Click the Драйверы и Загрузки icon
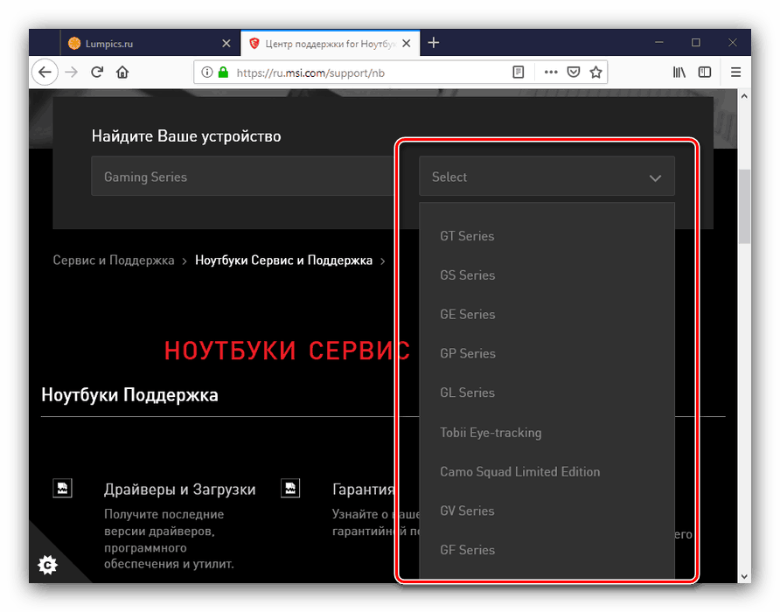 click(x=63, y=488)
